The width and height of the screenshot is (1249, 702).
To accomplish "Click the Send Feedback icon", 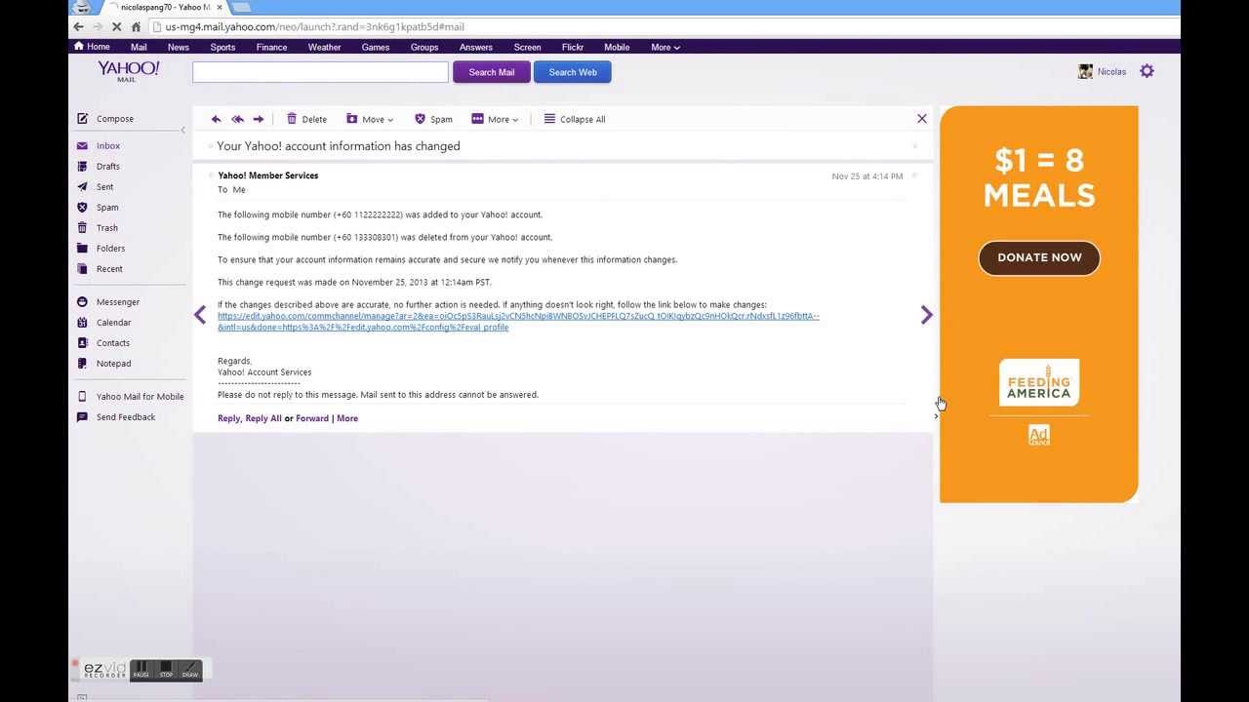I will [83, 417].
